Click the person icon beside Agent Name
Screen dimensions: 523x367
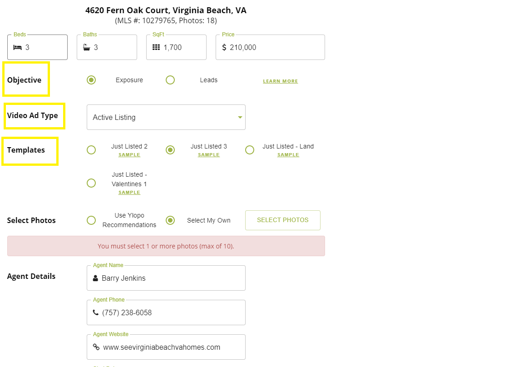95,278
